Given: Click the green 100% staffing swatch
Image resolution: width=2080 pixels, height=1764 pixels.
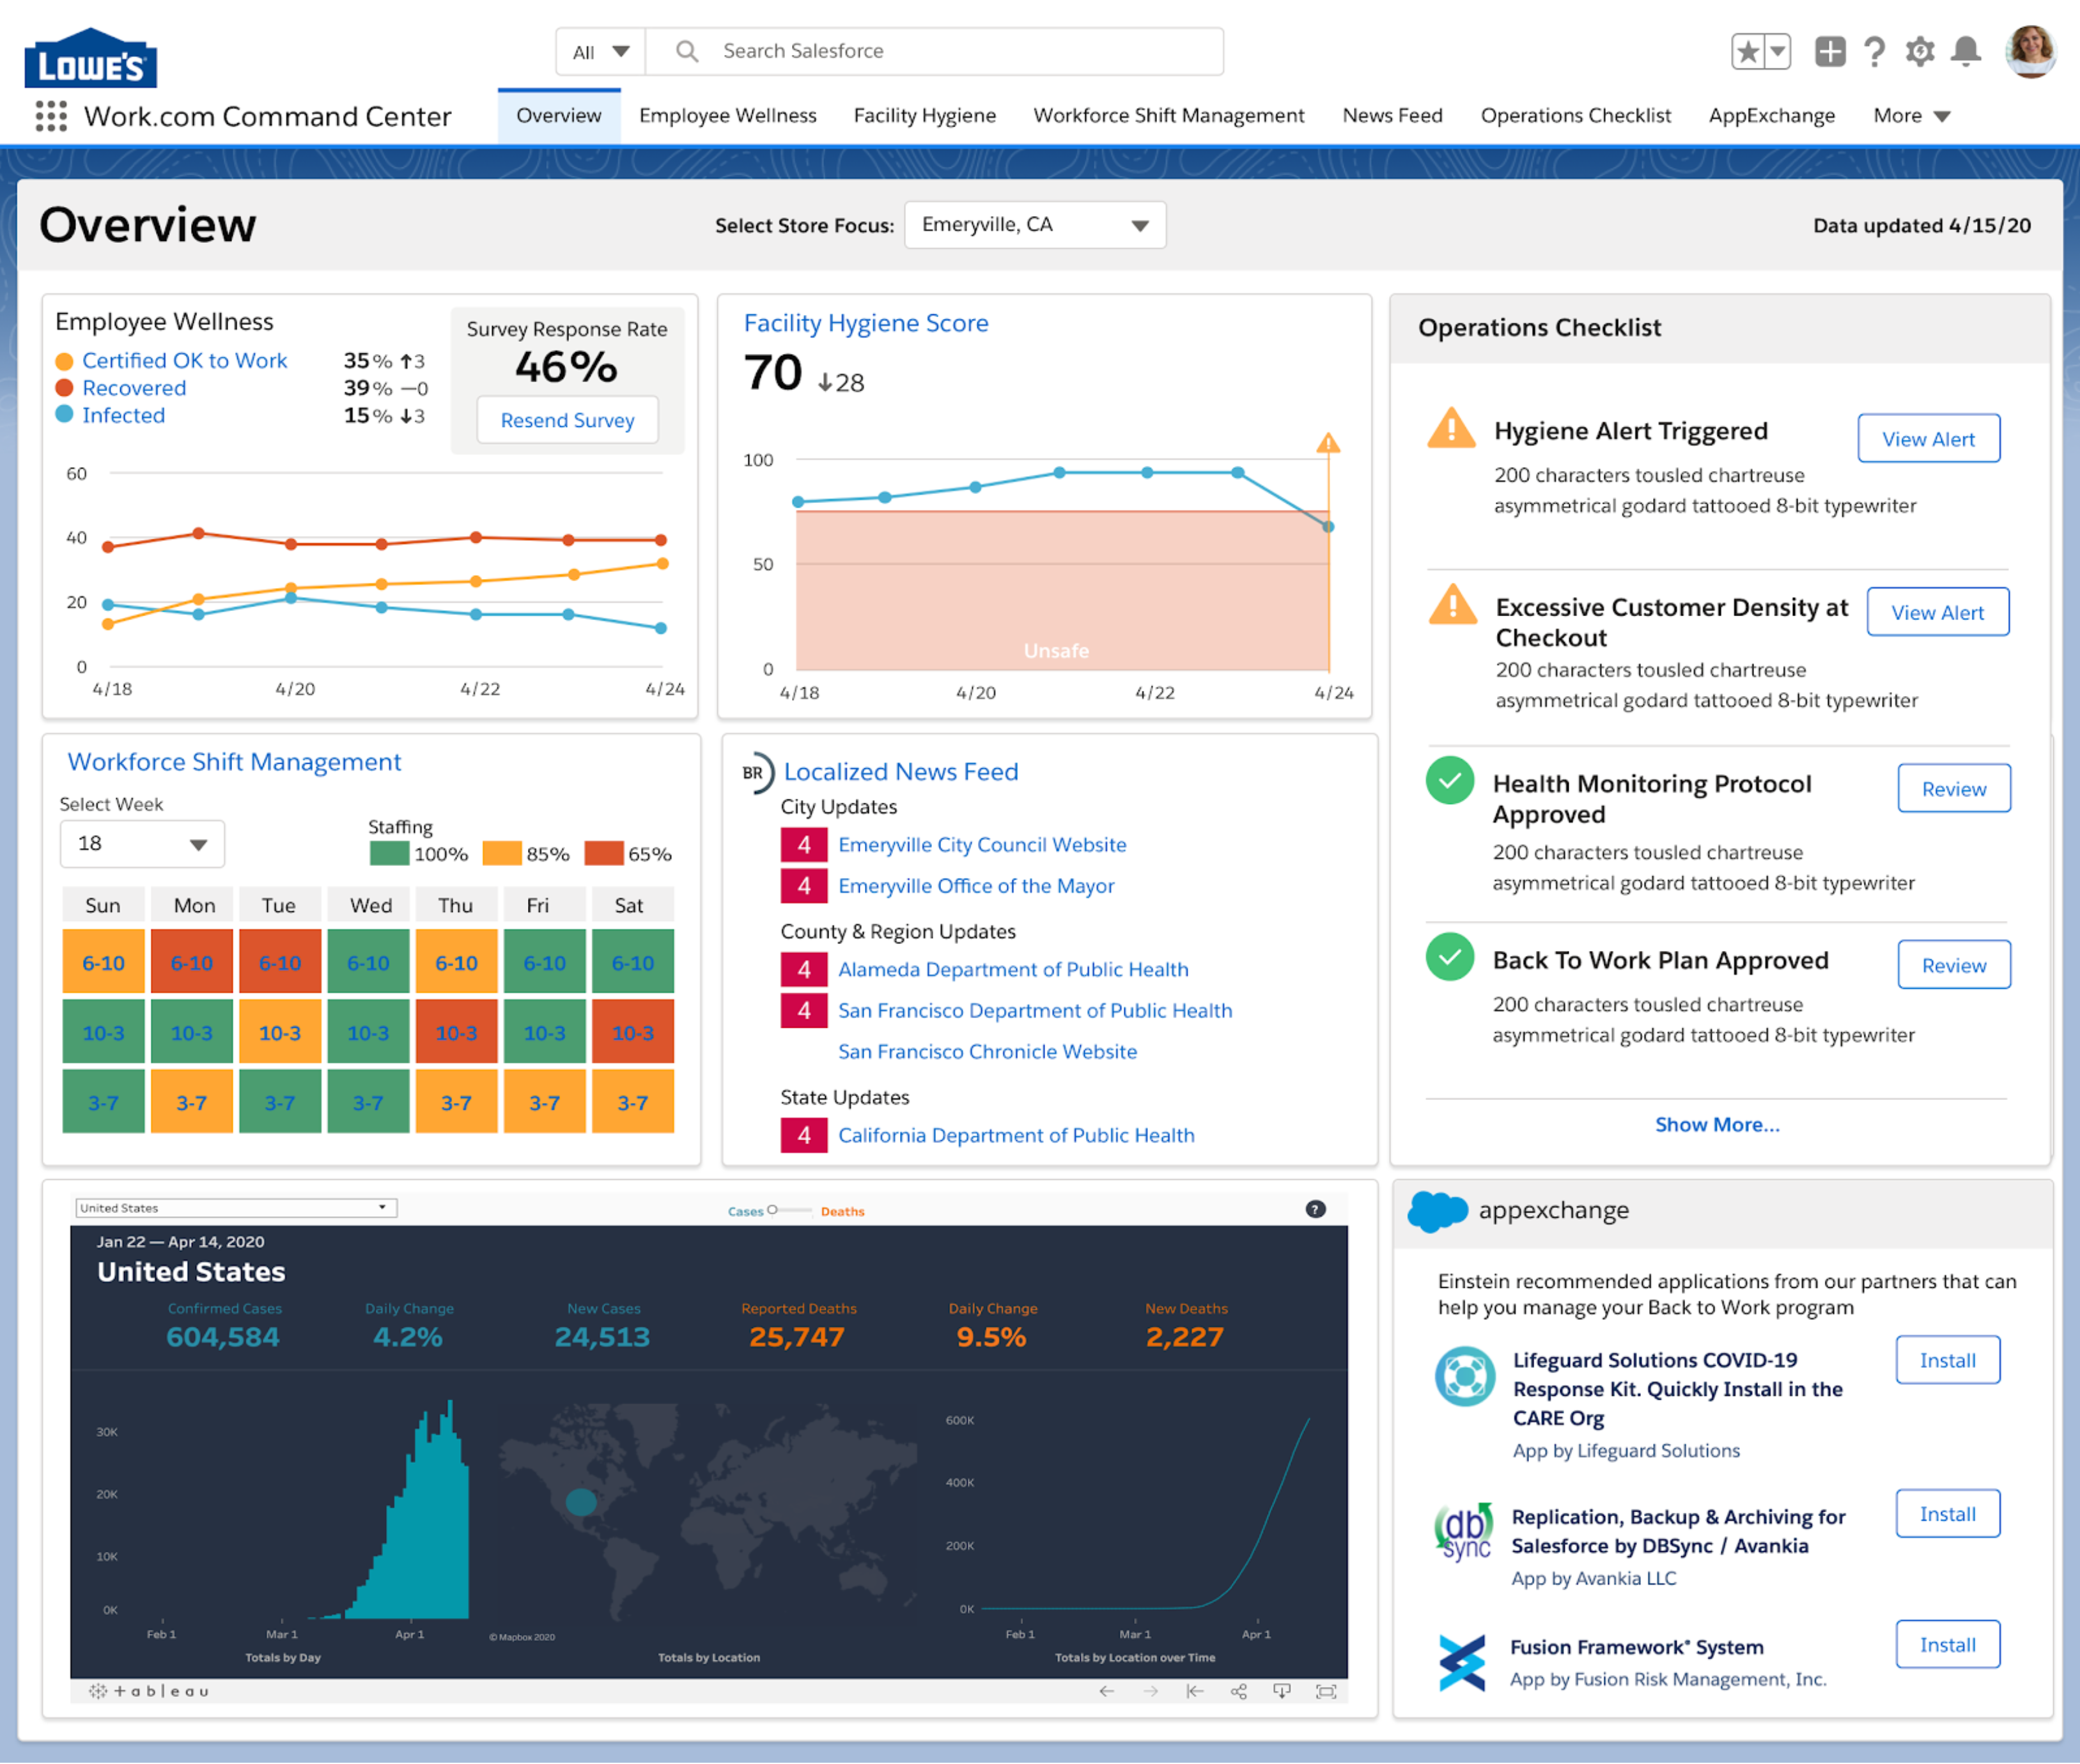Looking at the screenshot, I should pyautogui.click(x=389, y=853).
